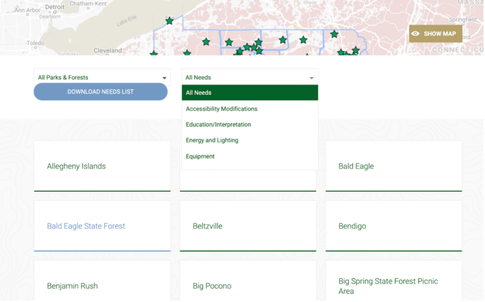Select the Education/Interpretation option
This screenshot has width=485, height=302.
218,124
